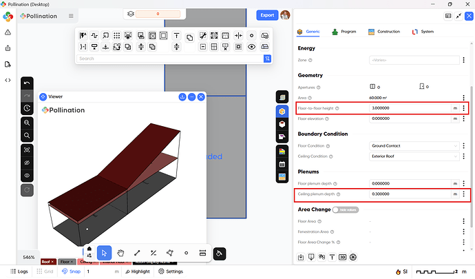Viewport: 475px width, 279px height.
Task: Select the point circle tool in bottom toolbar
Action: 187,253
